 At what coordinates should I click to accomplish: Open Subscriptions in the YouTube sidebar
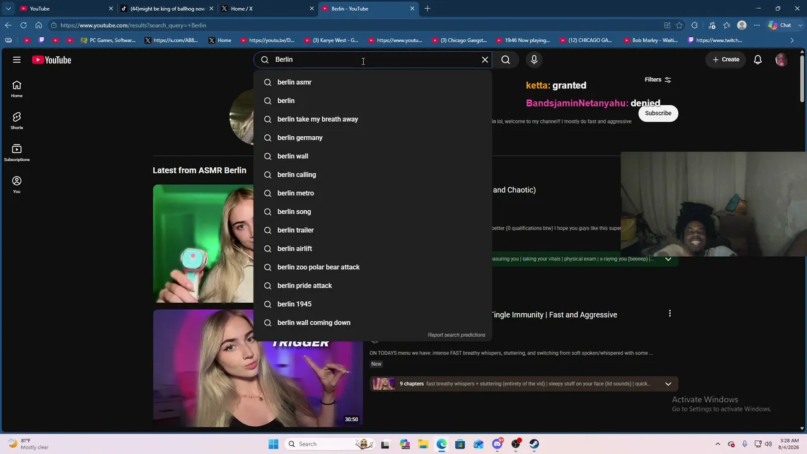16,153
